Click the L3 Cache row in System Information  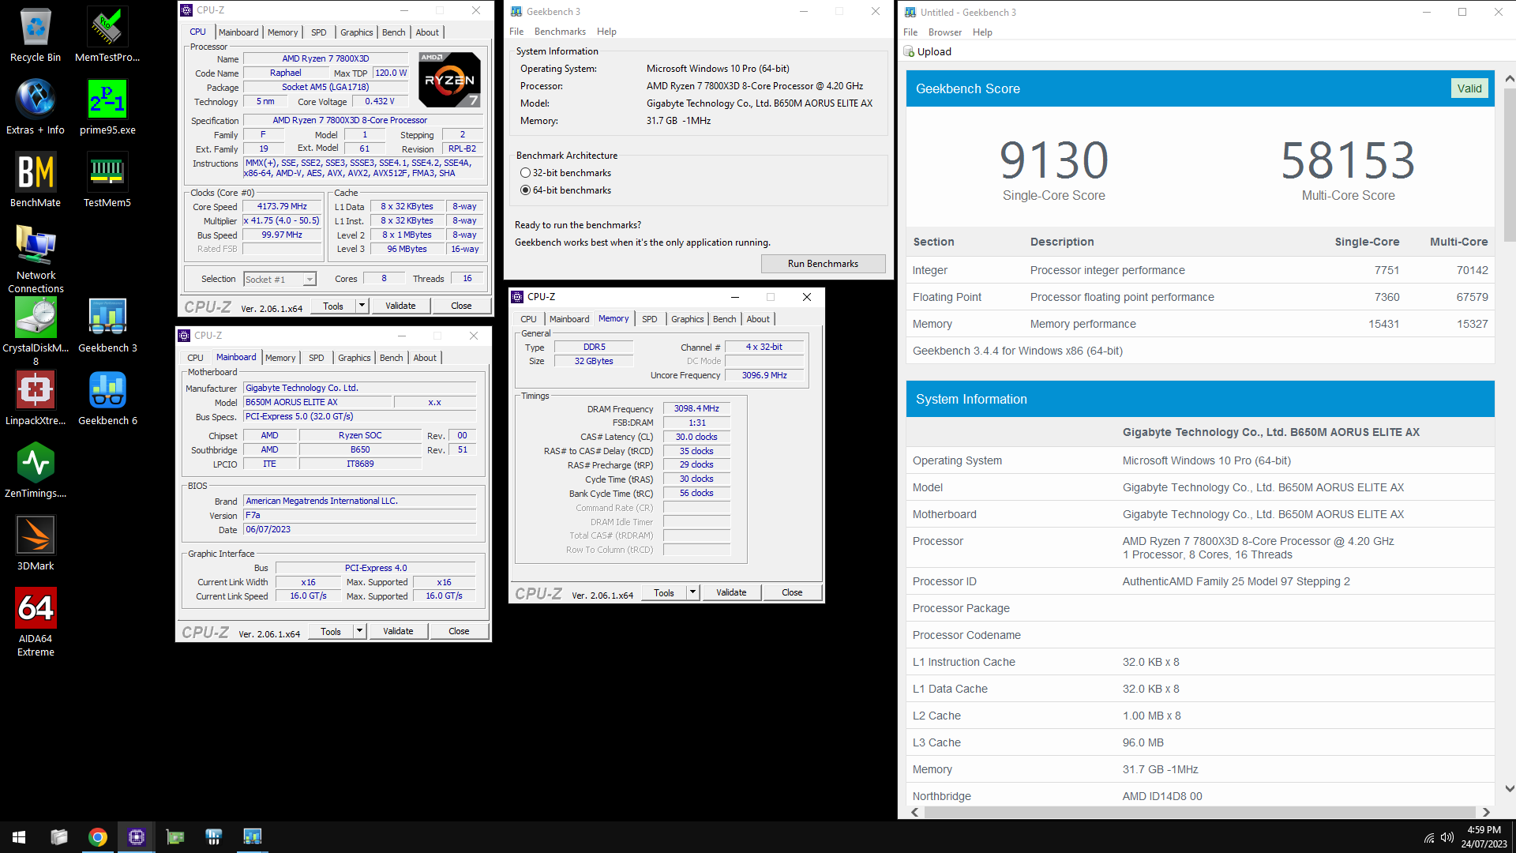1200,742
